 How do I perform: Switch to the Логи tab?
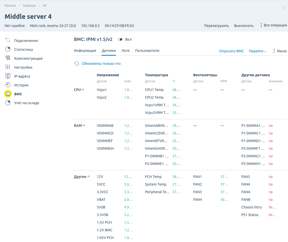pyautogui.click(x=126, y=51)
